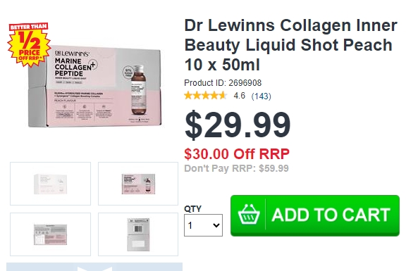Click the ADD TO CART button
This screenshot has width=406, height=271.
tap(315, 215)
